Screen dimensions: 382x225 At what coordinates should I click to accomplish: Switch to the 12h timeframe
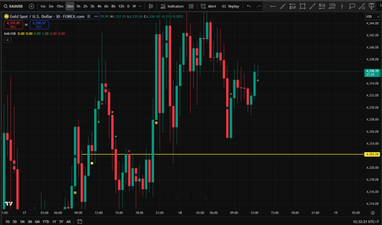pyautogui.click(x=121, y=6)
